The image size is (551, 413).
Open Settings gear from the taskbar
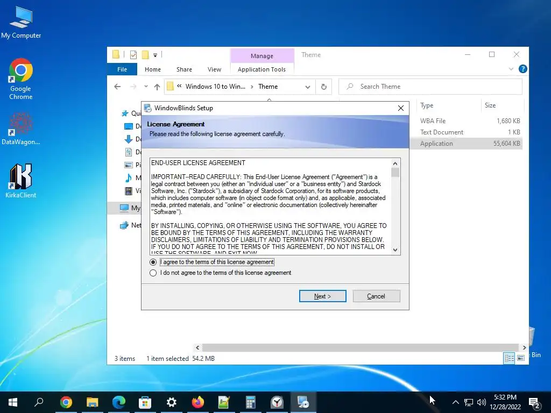pyautogui.click(x=172, y=402)
